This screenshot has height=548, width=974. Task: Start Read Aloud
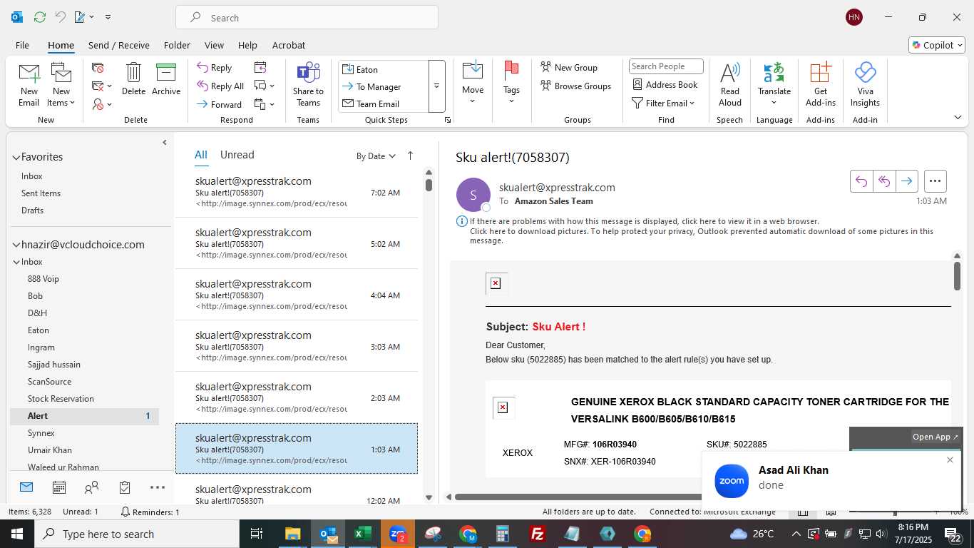(x=730, y=84)
